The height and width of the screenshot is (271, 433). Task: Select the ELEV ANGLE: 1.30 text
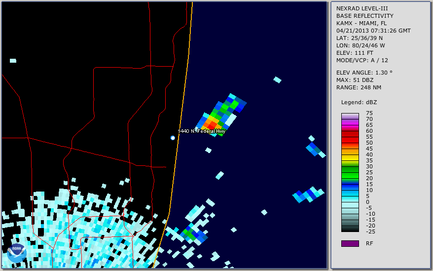pyautogui.click(x=364, y=73)
